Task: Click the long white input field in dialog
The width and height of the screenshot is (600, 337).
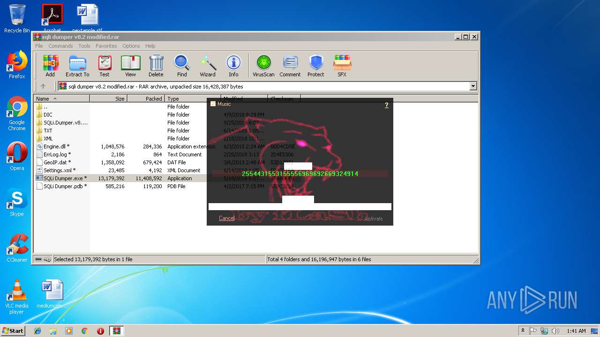Action: point(300,206)
